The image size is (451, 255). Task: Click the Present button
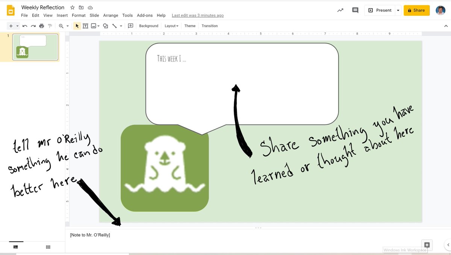[380, 10]
